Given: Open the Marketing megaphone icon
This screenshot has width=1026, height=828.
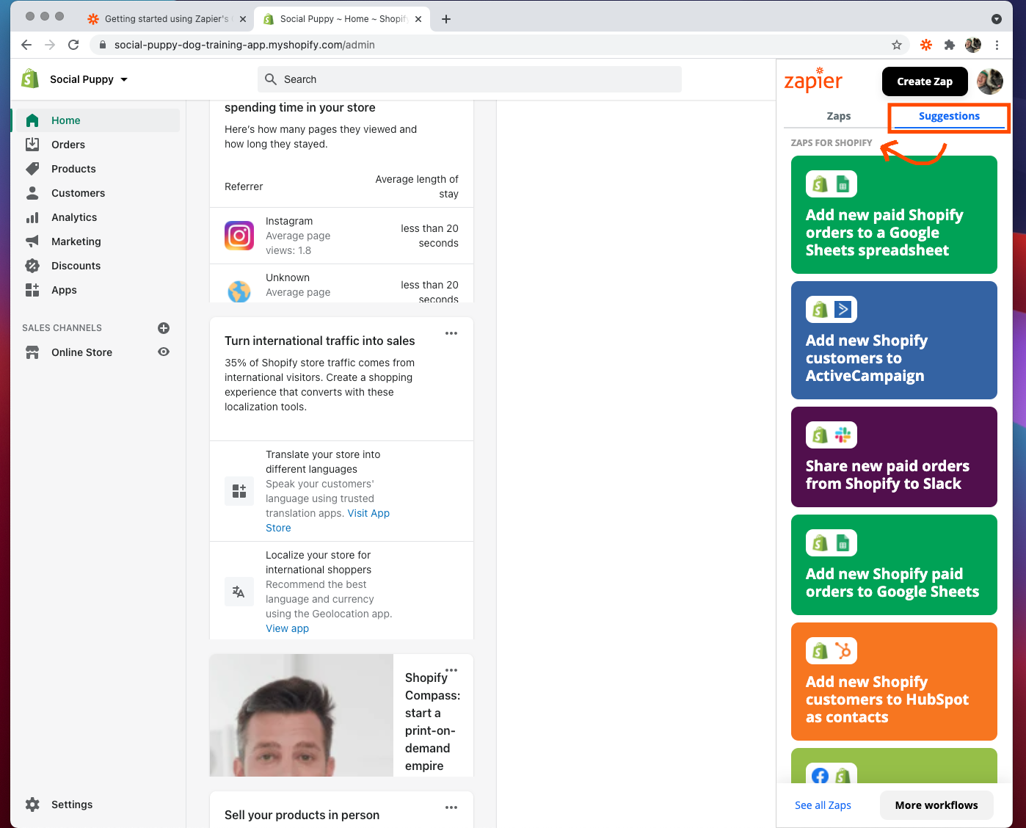Looking at the screenshot, I should click(32, 241).
